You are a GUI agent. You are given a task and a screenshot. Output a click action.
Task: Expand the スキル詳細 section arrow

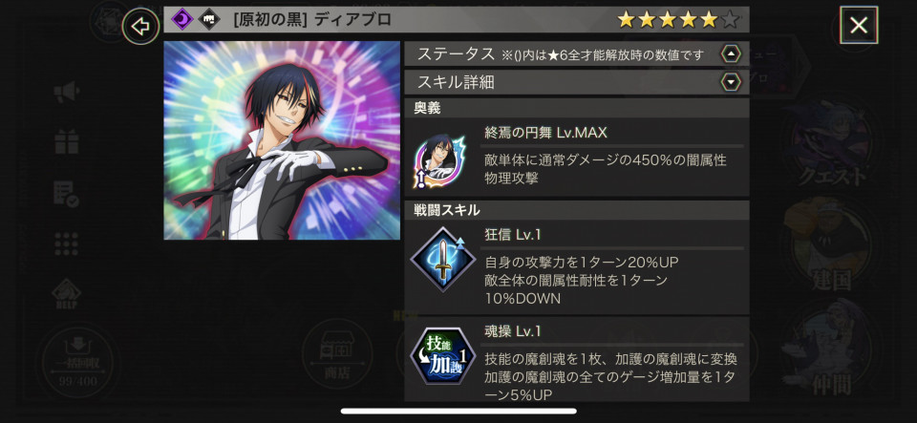[731, 82]
